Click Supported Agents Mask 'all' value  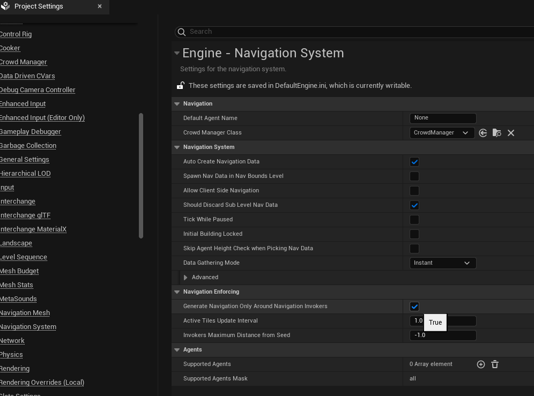[413, 379]
